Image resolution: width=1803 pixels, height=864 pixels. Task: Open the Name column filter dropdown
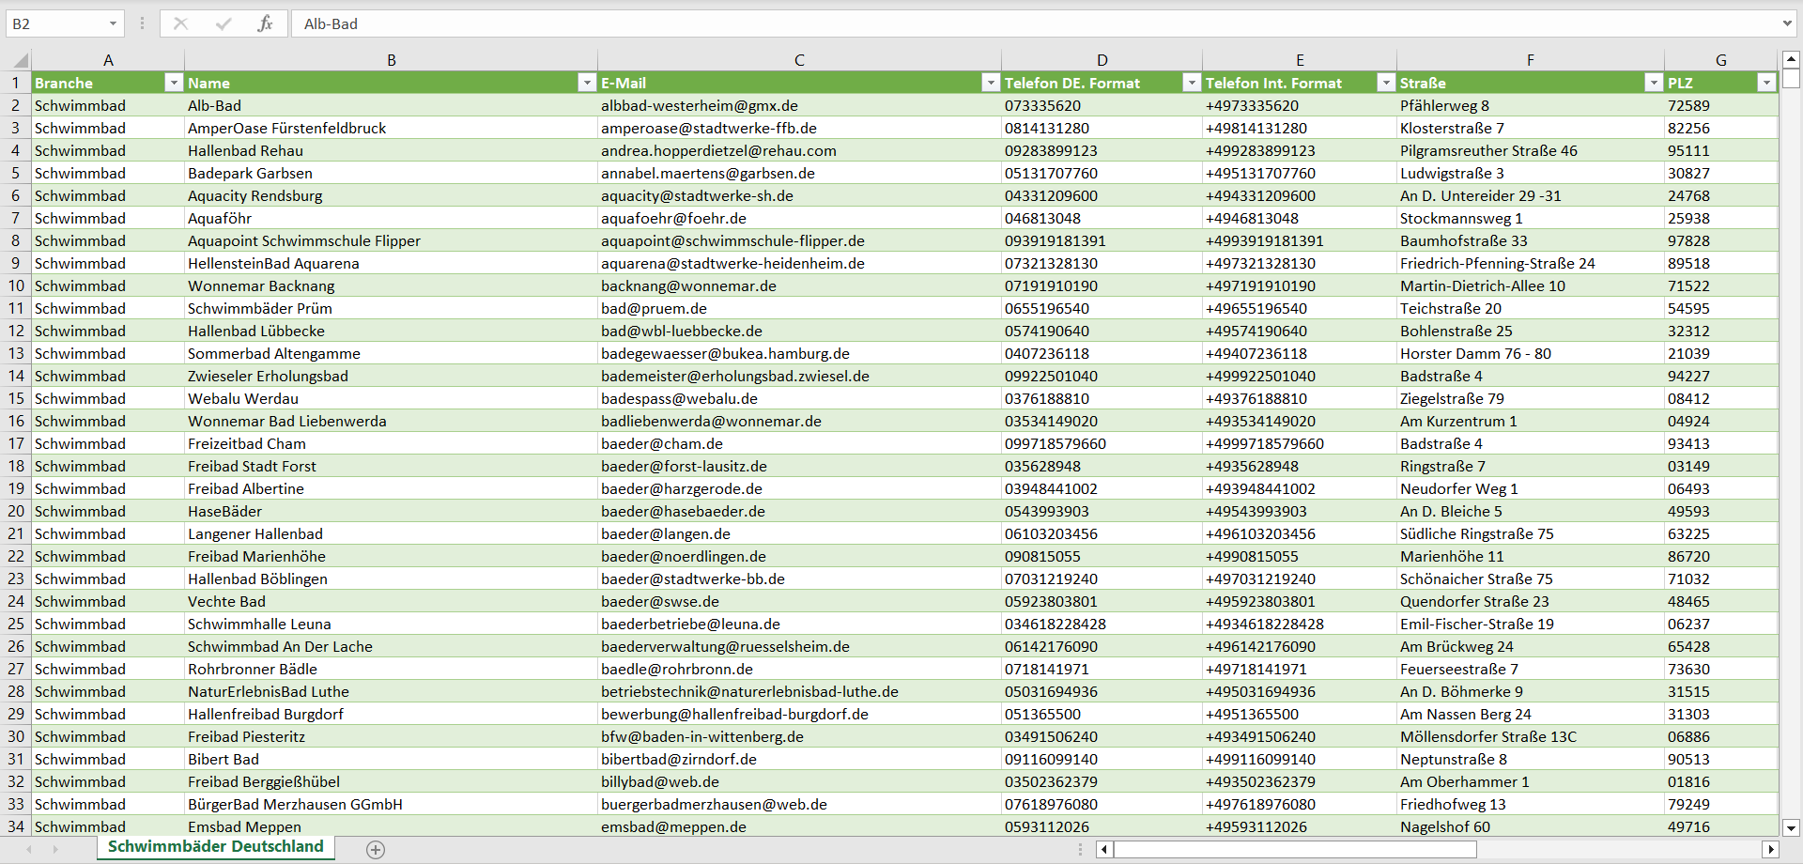[x=587, y=83]
